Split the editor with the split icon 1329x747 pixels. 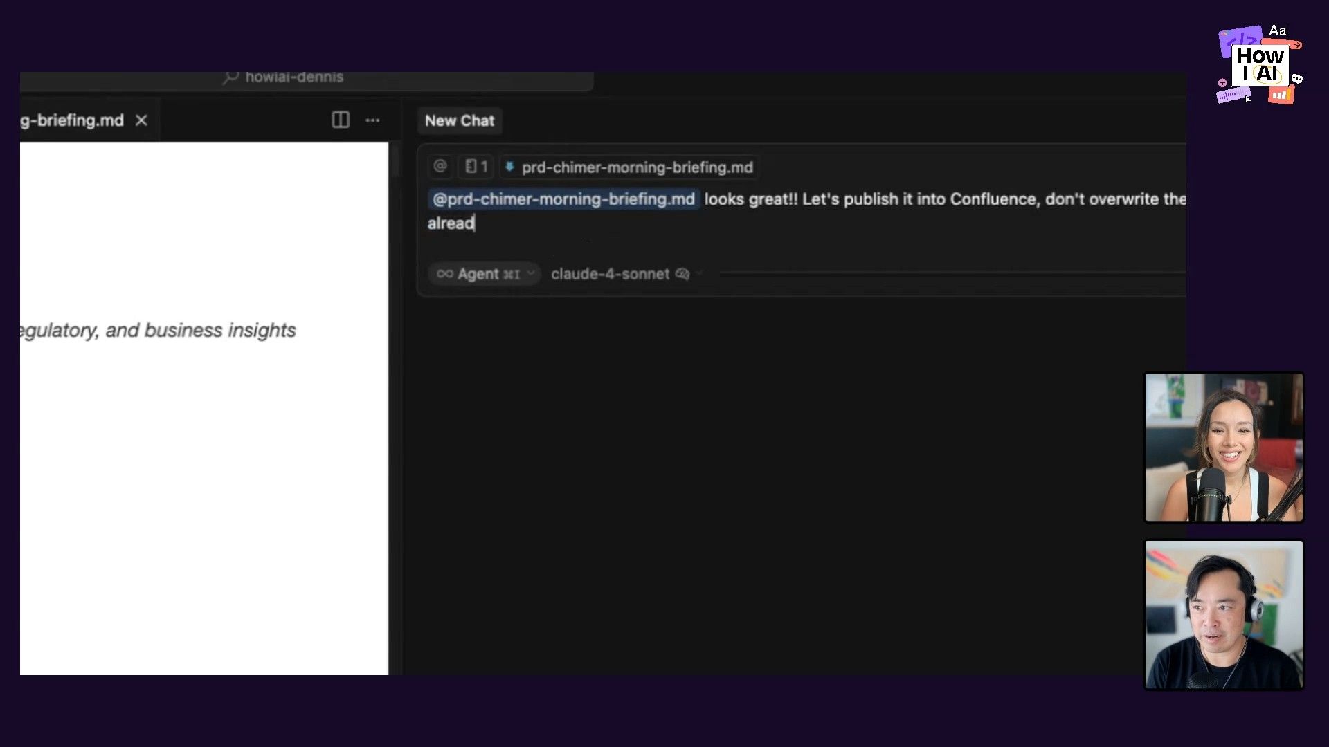[341, 120]
